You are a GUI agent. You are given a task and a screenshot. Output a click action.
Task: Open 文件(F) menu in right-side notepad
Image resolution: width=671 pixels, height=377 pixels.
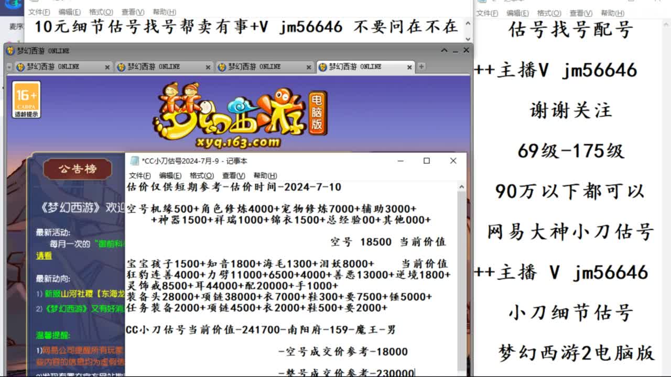(x=488, y=13)
